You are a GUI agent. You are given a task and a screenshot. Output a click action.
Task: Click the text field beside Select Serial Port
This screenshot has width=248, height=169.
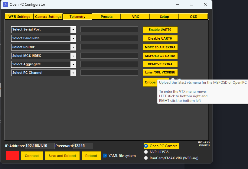click(109, 29)
